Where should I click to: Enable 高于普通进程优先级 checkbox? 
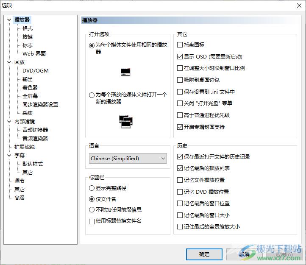pyautogui.click(x=180, y=115)
